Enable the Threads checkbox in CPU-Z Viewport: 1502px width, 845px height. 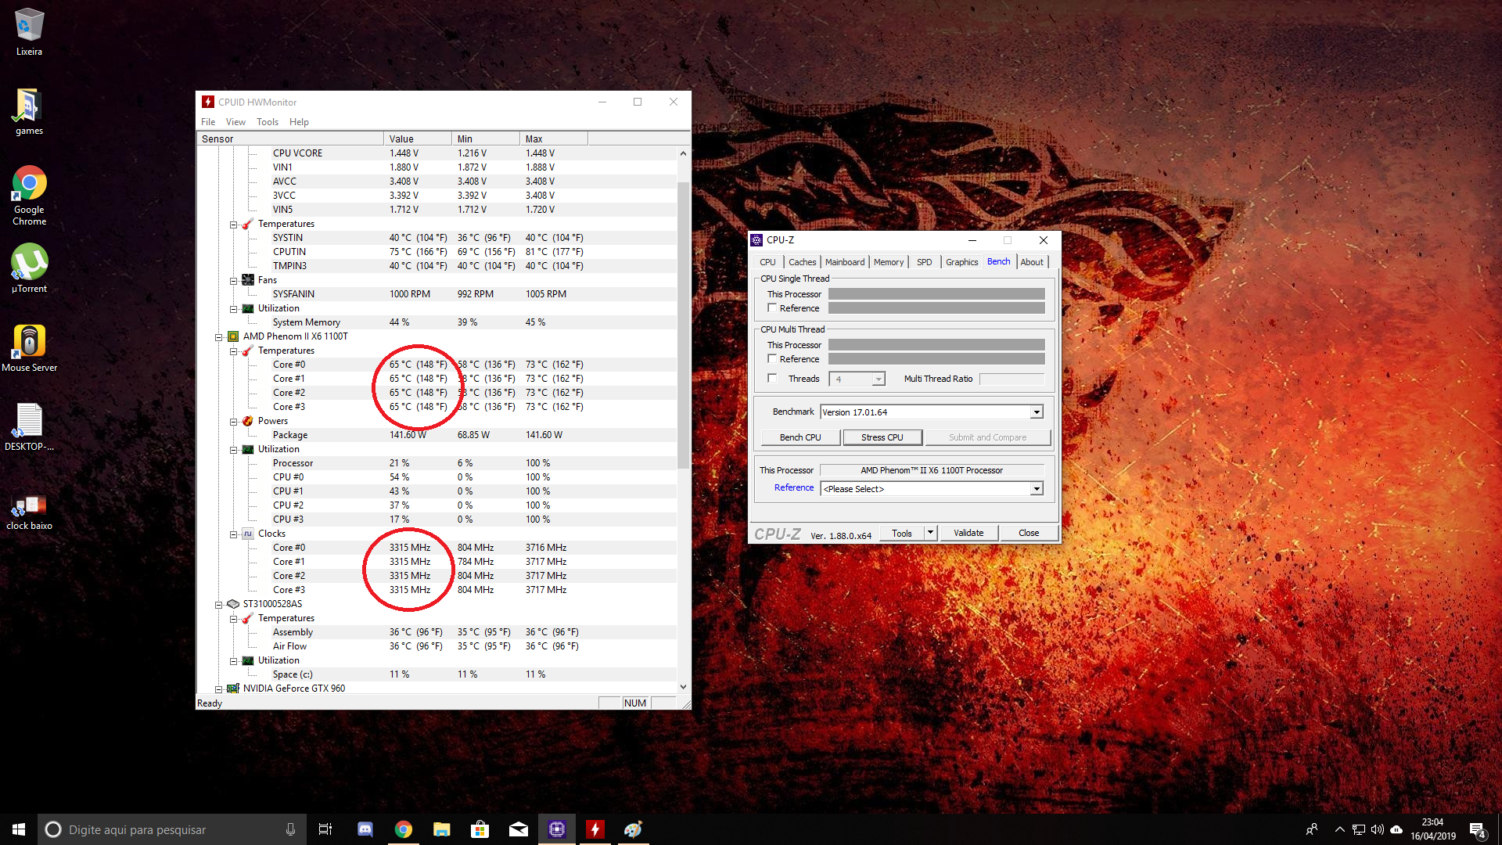[x=772, y=379]
